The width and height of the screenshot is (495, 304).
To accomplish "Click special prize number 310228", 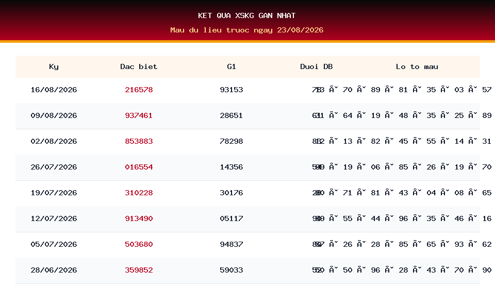I will 139,193.
